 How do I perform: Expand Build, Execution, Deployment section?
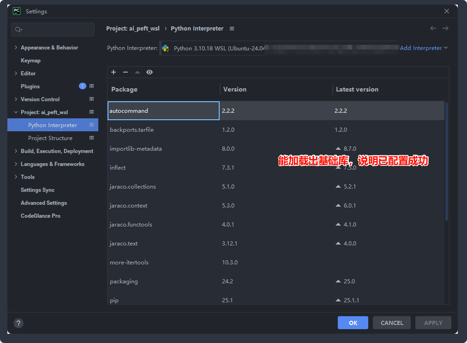16,151
